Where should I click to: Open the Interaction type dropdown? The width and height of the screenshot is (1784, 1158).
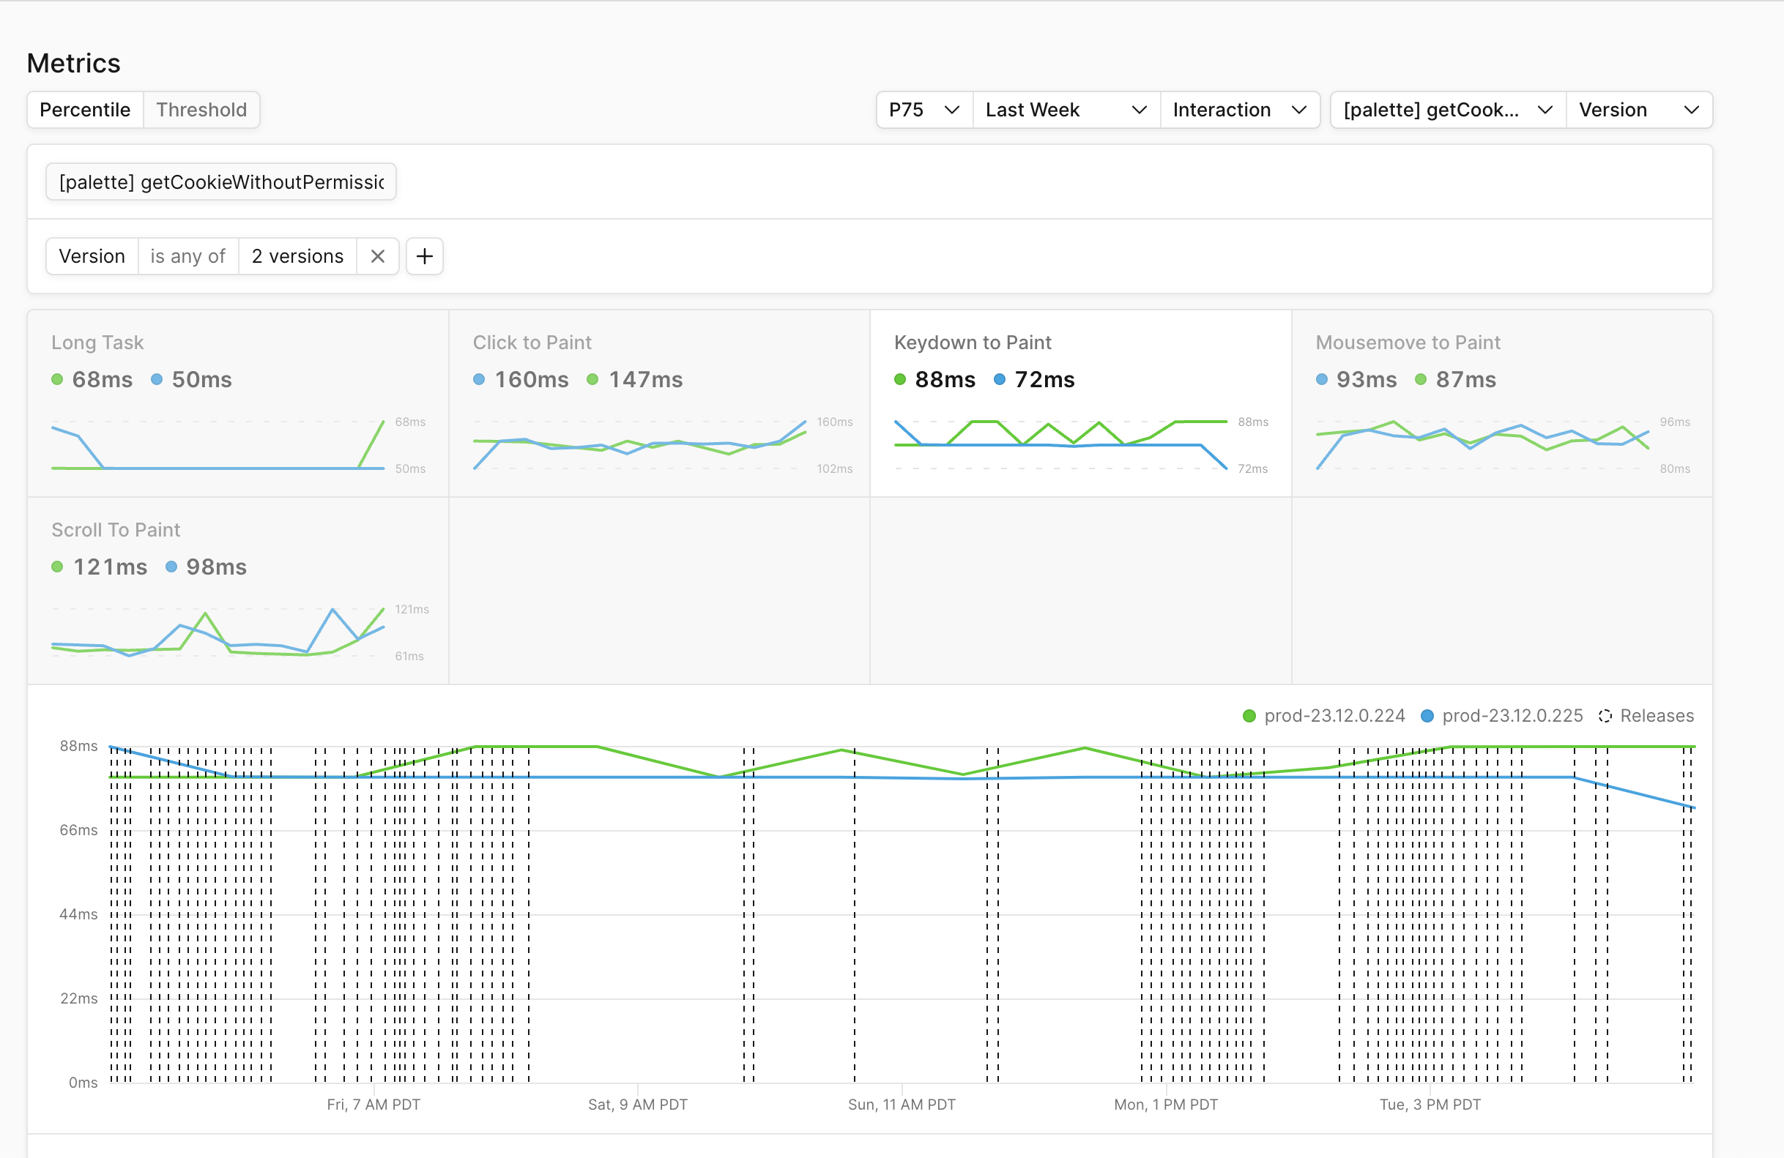coord(1240,110)
